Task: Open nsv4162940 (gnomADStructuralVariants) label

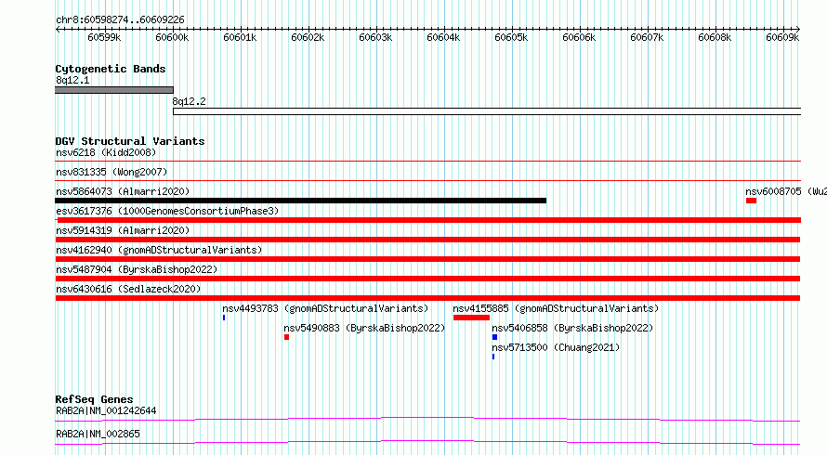Action: point(159,250)
